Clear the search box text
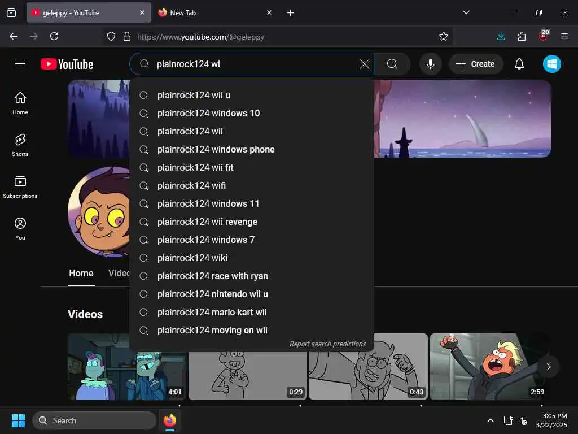 pos(364,64)
